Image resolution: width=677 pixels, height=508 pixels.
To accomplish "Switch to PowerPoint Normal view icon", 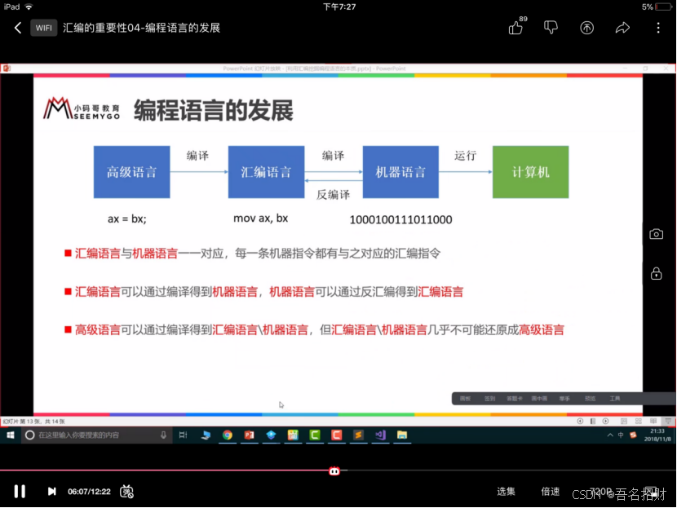I will pyautogui.click(x=624, y=422).
